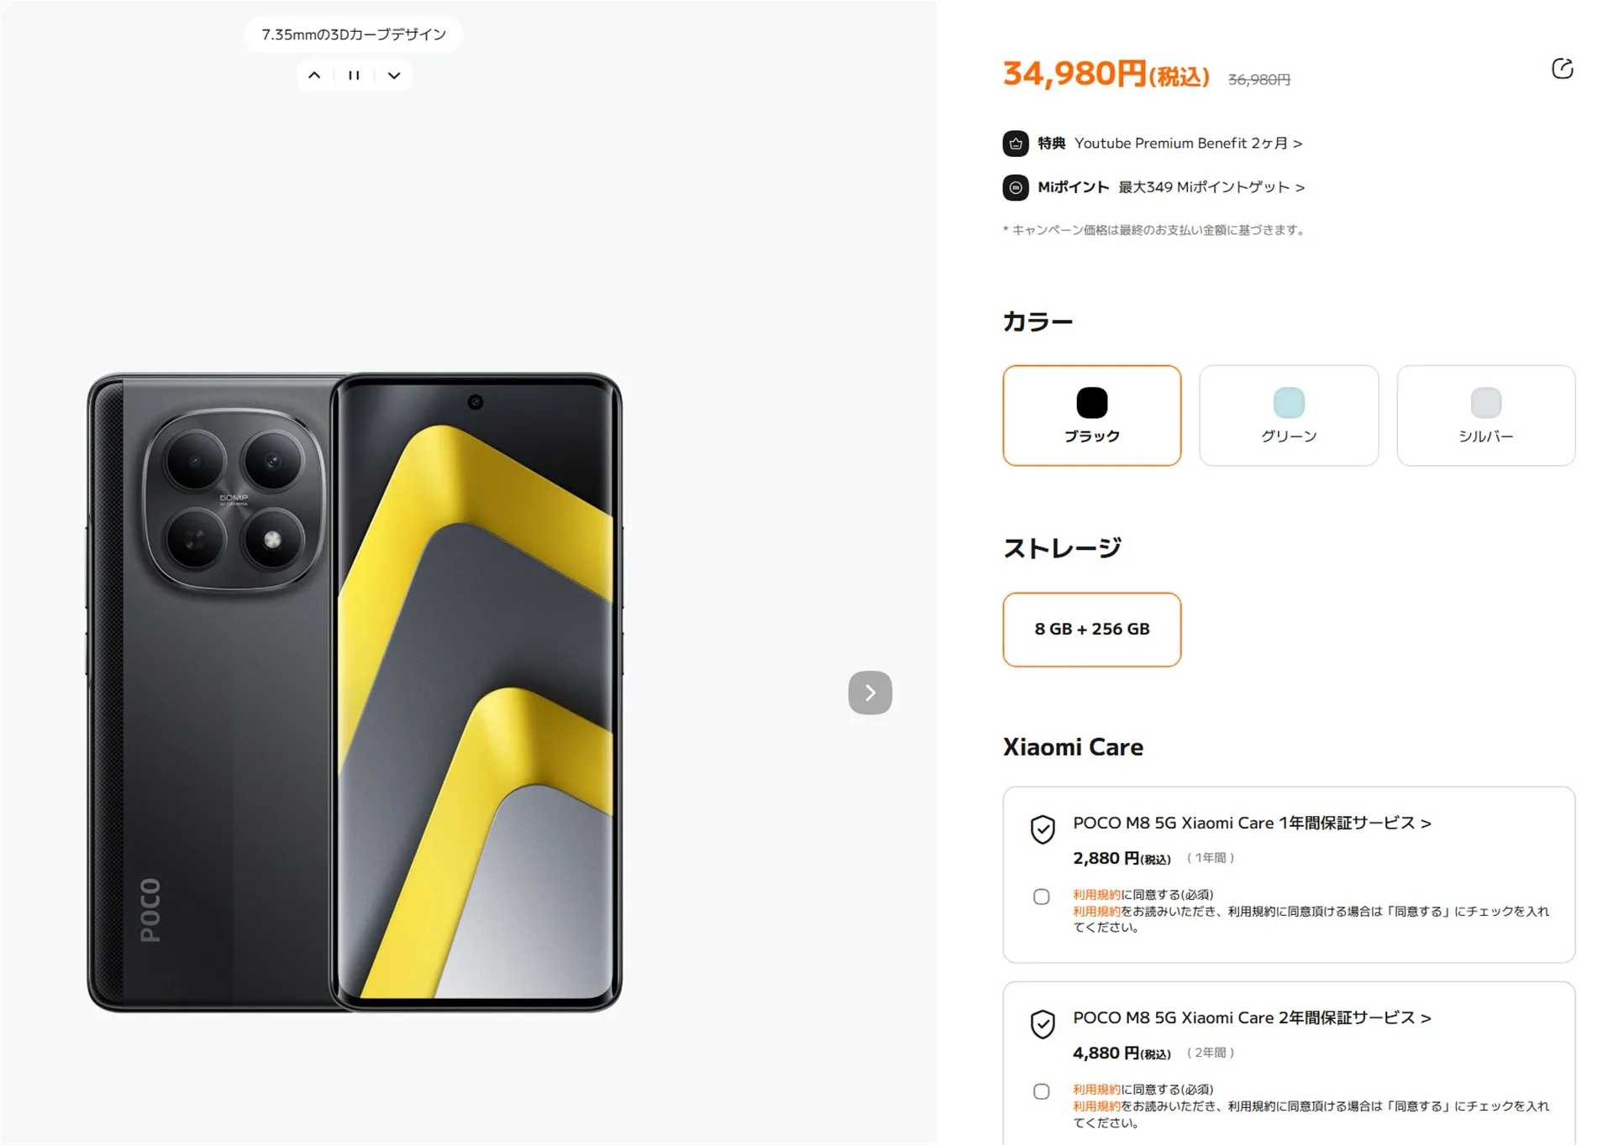Select the 8 GB + 256 GB storage
The image size is (1613, 1145).
1091,630
